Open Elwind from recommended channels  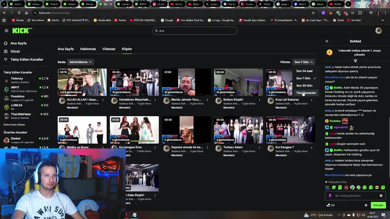(26, 140)
